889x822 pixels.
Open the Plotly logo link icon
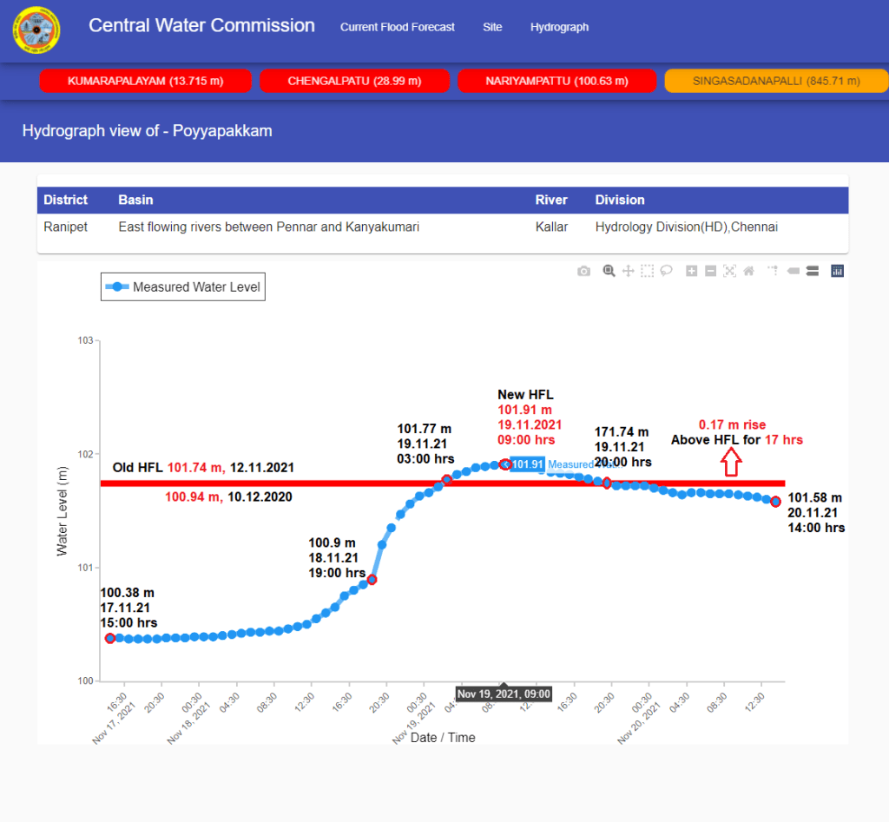point(837,271)
